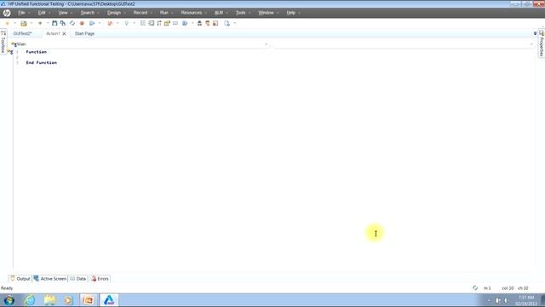Open the File menu
Viewport: 545px width, 307px height.
tap(22, 13)
